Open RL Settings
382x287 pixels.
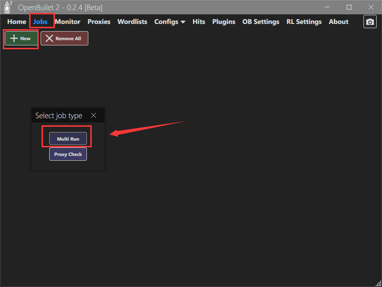point(304,22)
